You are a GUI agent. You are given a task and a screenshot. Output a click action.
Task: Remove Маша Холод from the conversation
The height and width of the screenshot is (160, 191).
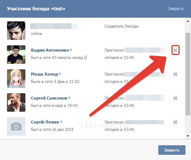tap(175, 74)
